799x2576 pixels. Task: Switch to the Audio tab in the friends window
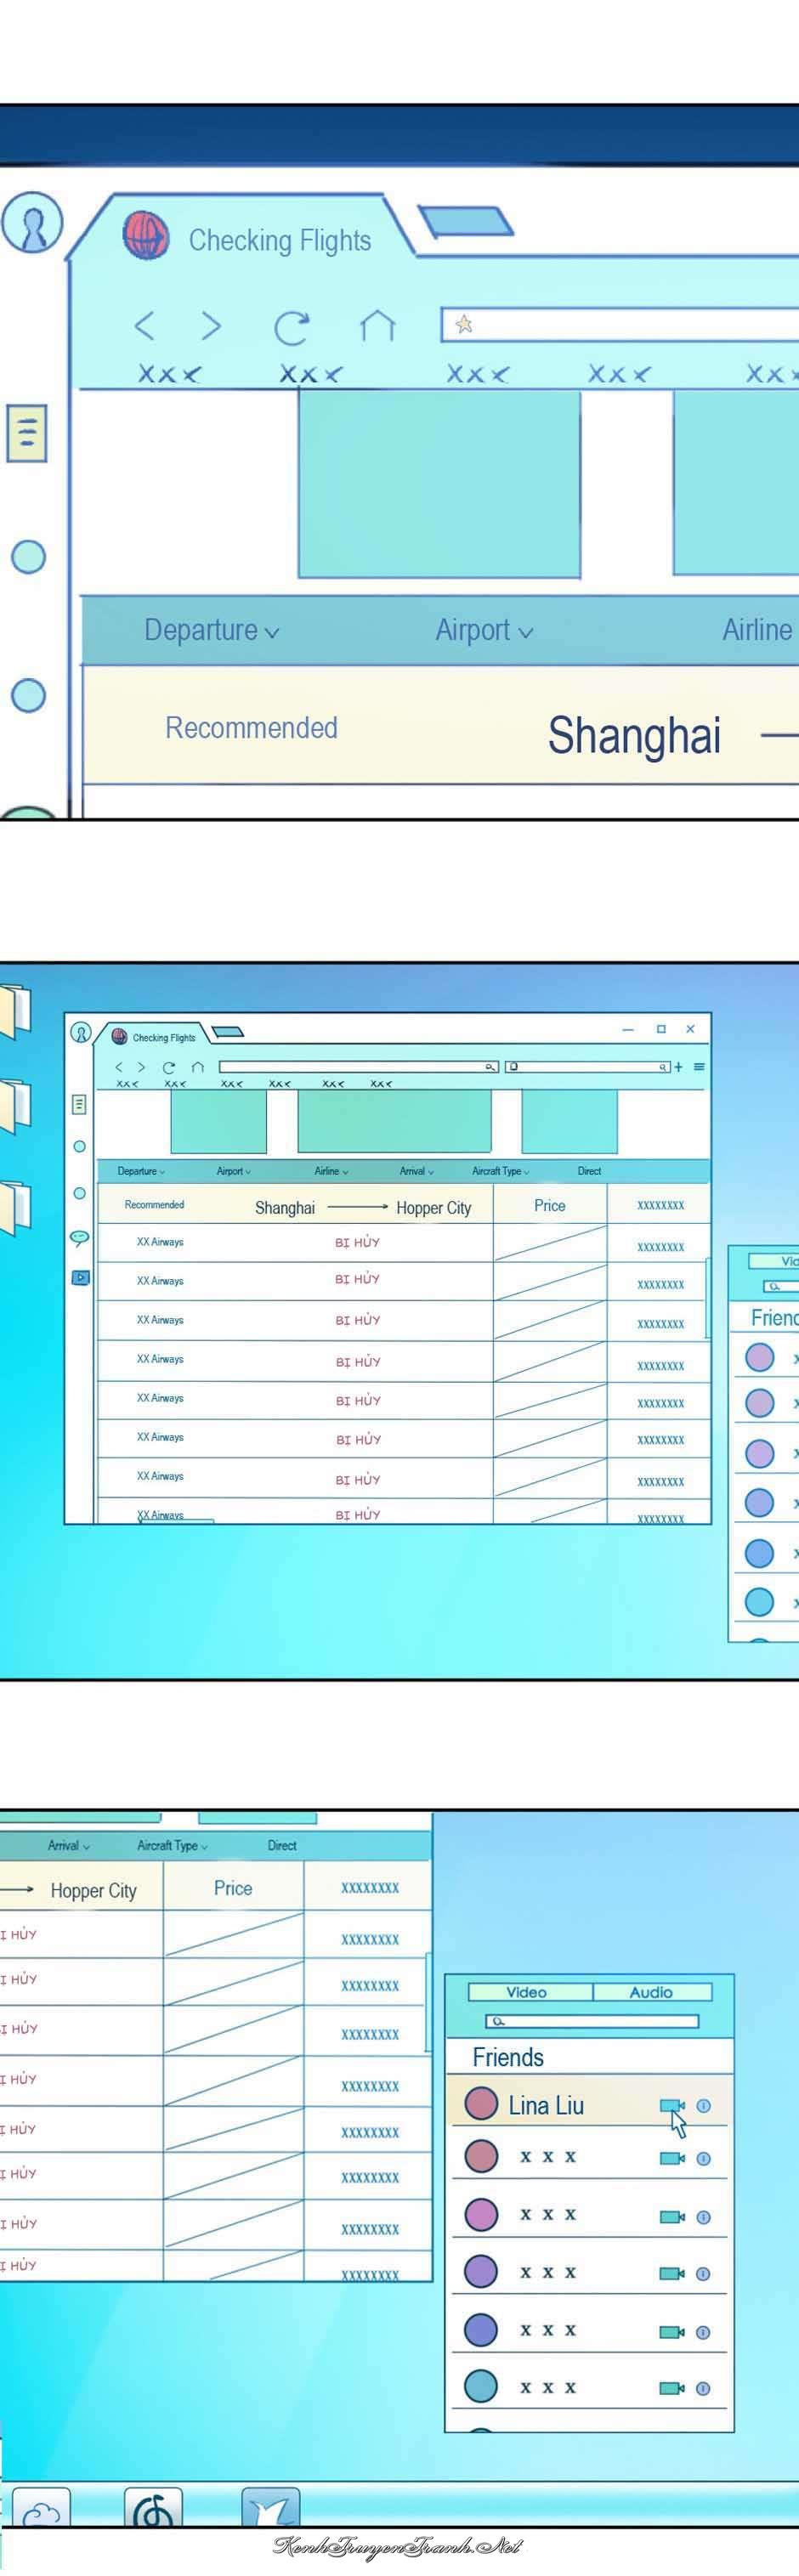(652, 1991)
